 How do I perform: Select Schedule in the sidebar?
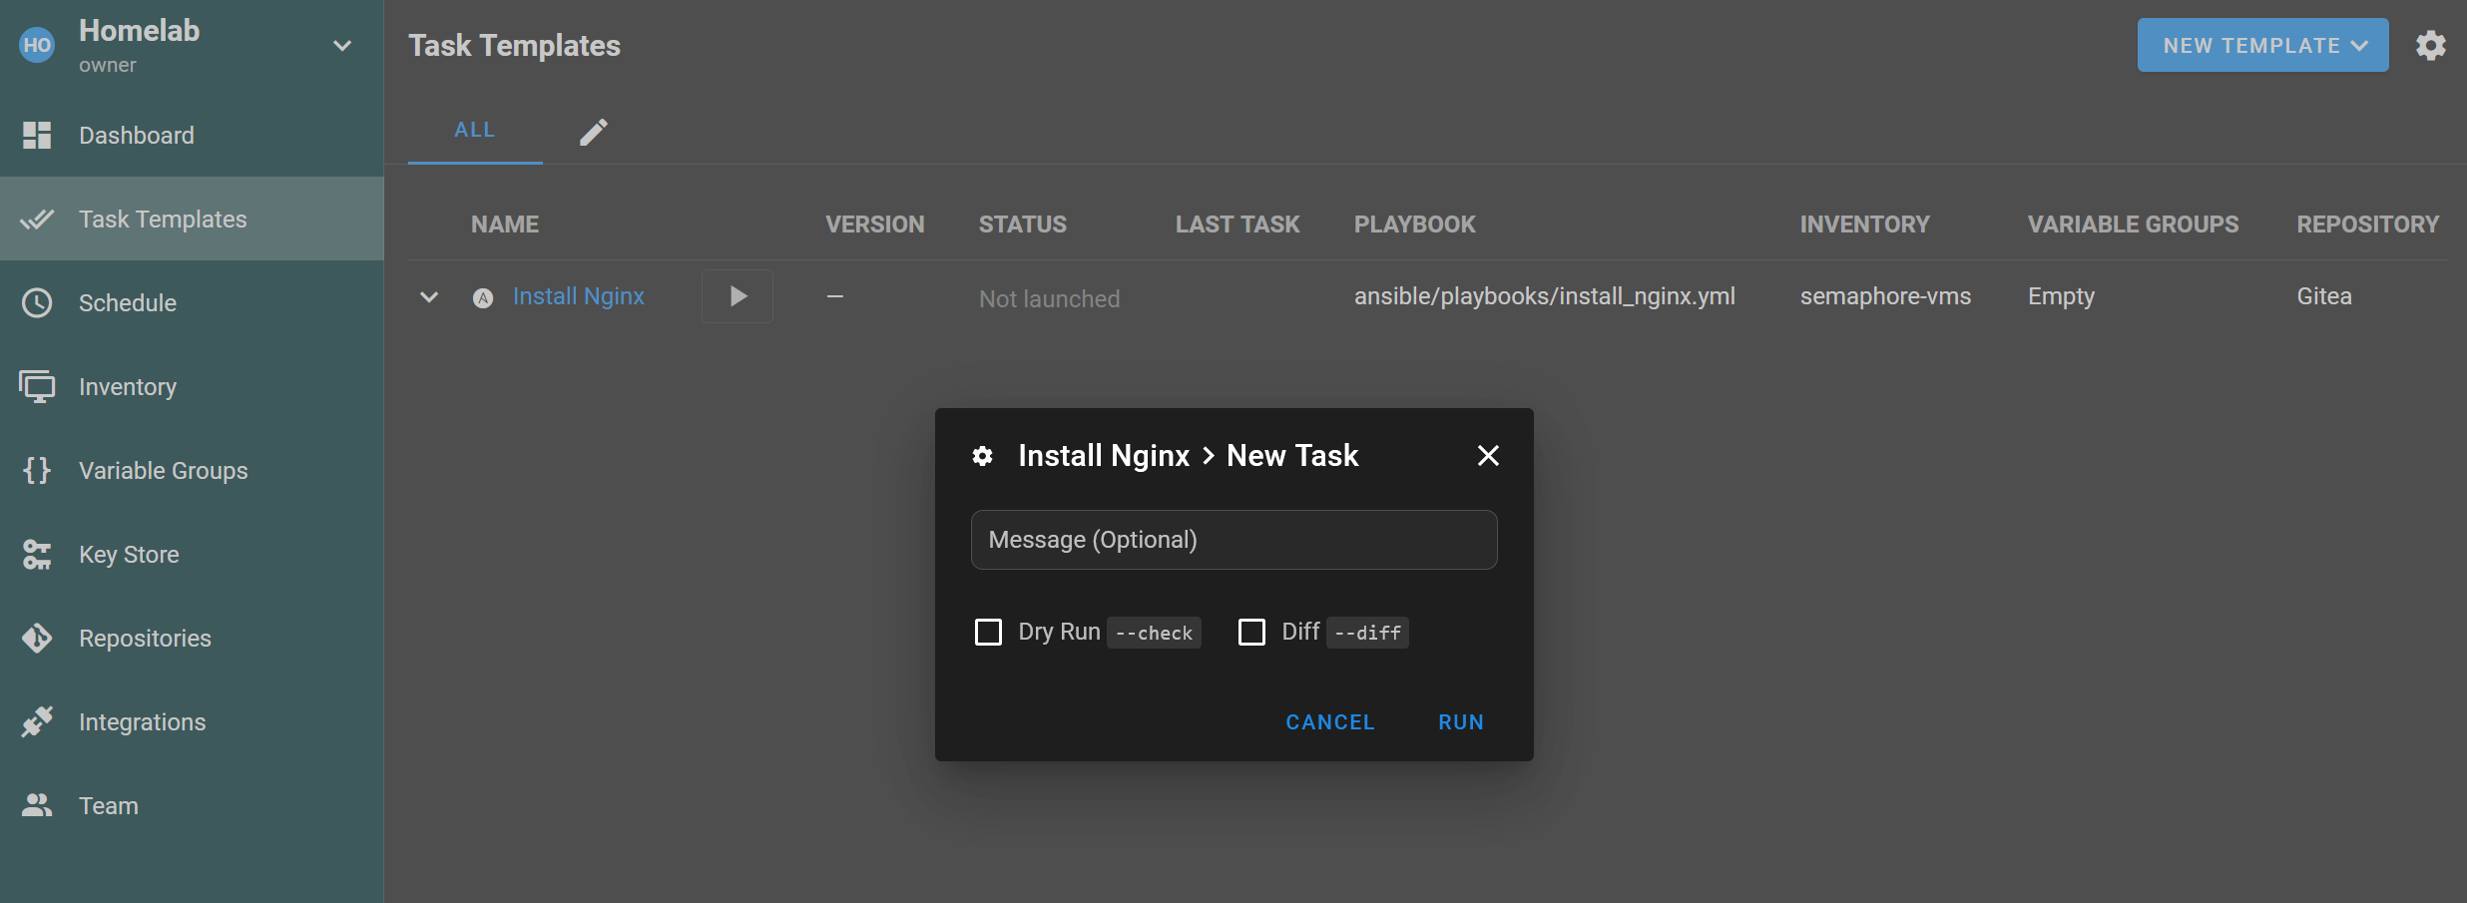click(128, 302)
